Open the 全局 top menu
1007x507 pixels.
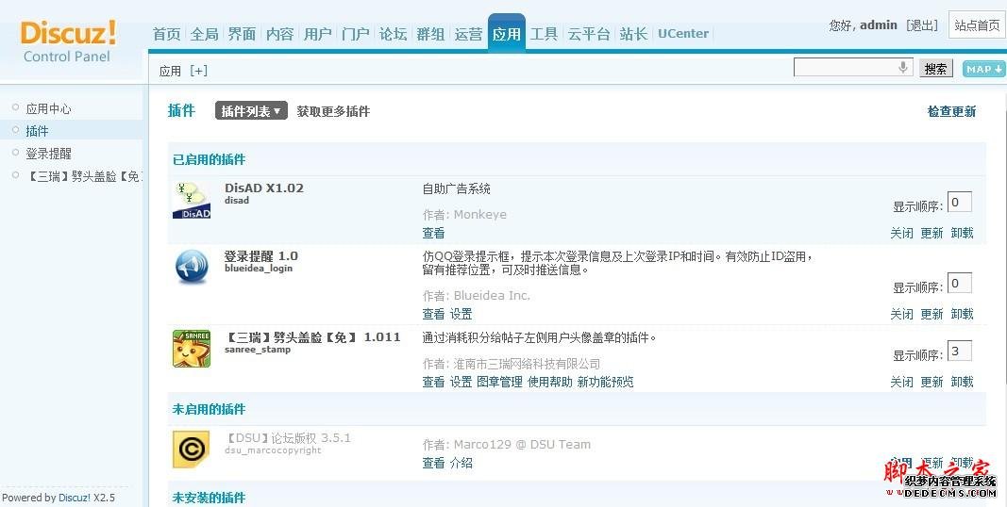tap(205, 34)
